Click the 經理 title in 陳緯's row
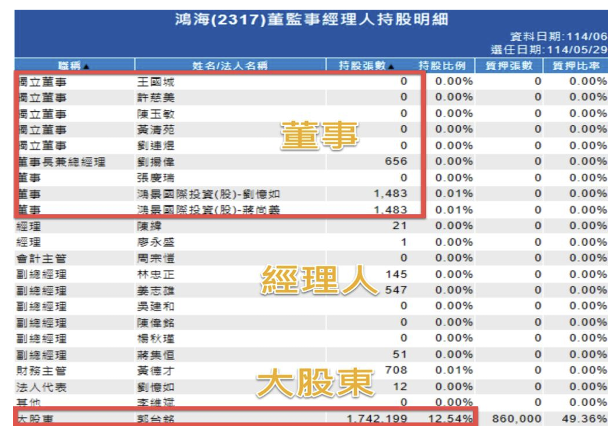The height and width of the screenshot is (429, 616). (28, 226)
